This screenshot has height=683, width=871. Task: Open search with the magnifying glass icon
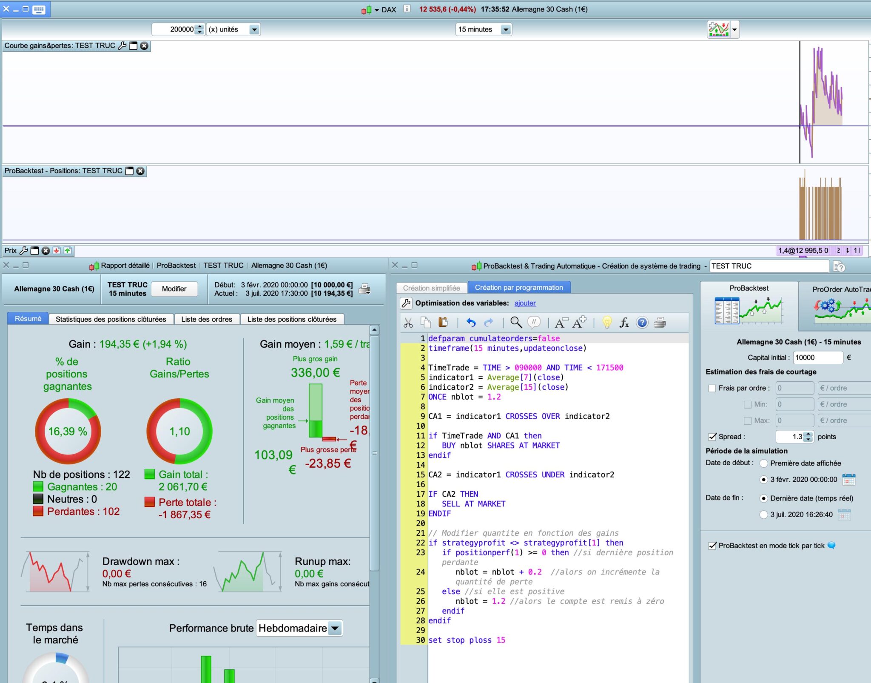pyautogui.click(x=516, y=323)
